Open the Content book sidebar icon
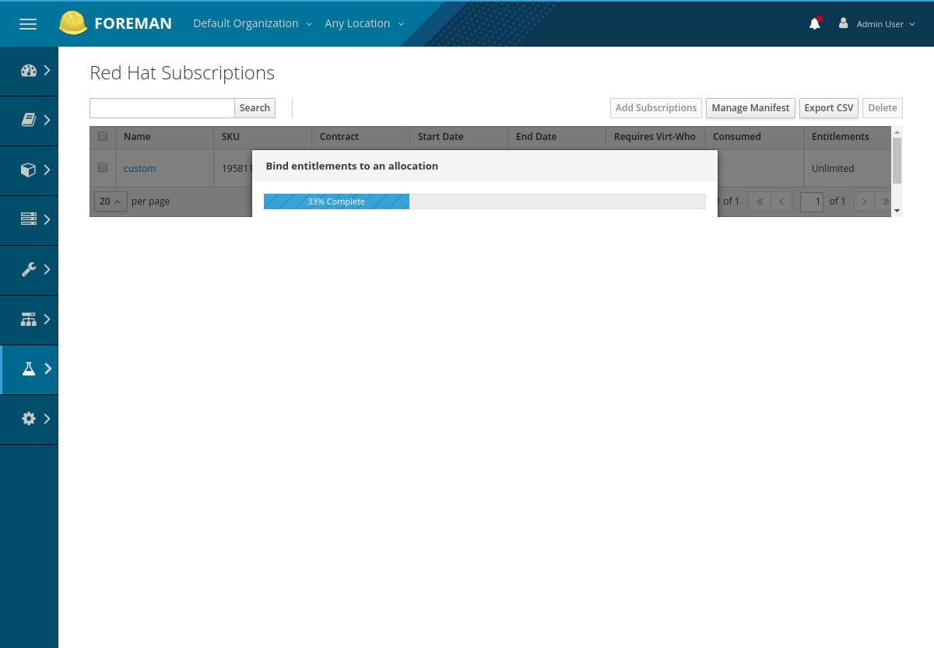 [29, 120]
